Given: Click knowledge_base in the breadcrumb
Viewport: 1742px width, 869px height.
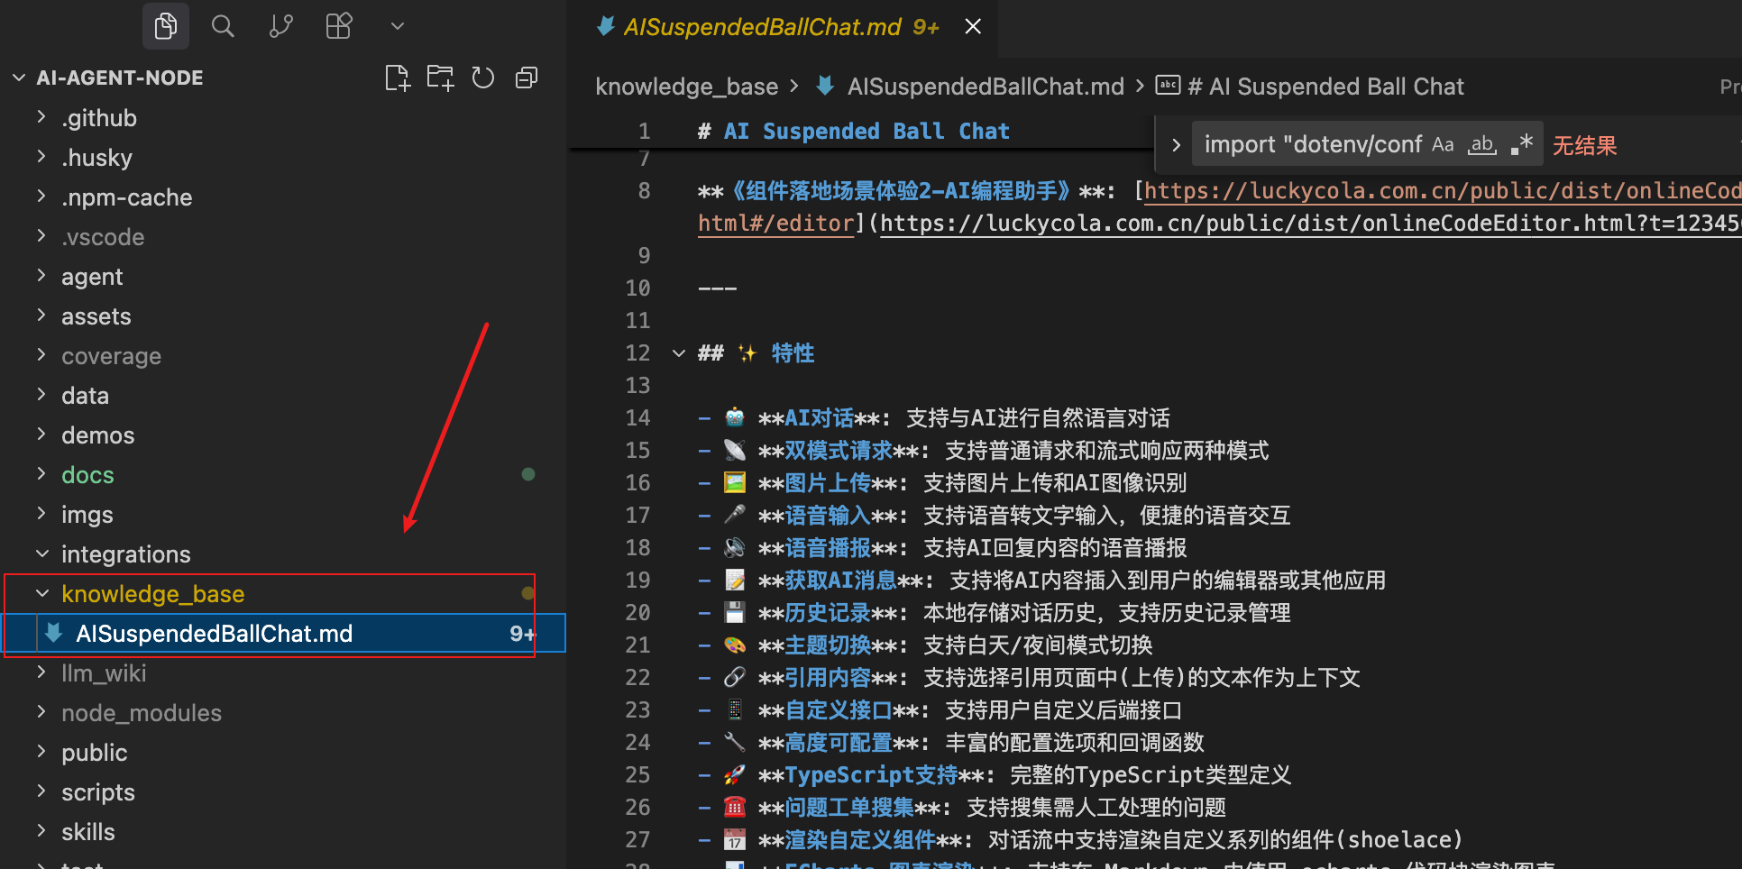Looking at the screenshot, I should tap(687, 87).
